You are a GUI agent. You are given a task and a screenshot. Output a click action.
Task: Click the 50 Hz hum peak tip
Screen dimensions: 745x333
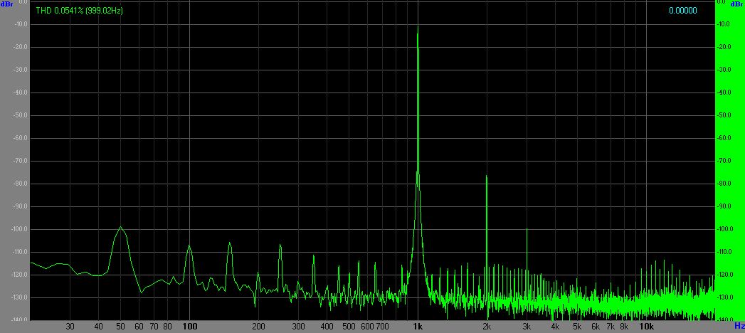pos(120,226)
